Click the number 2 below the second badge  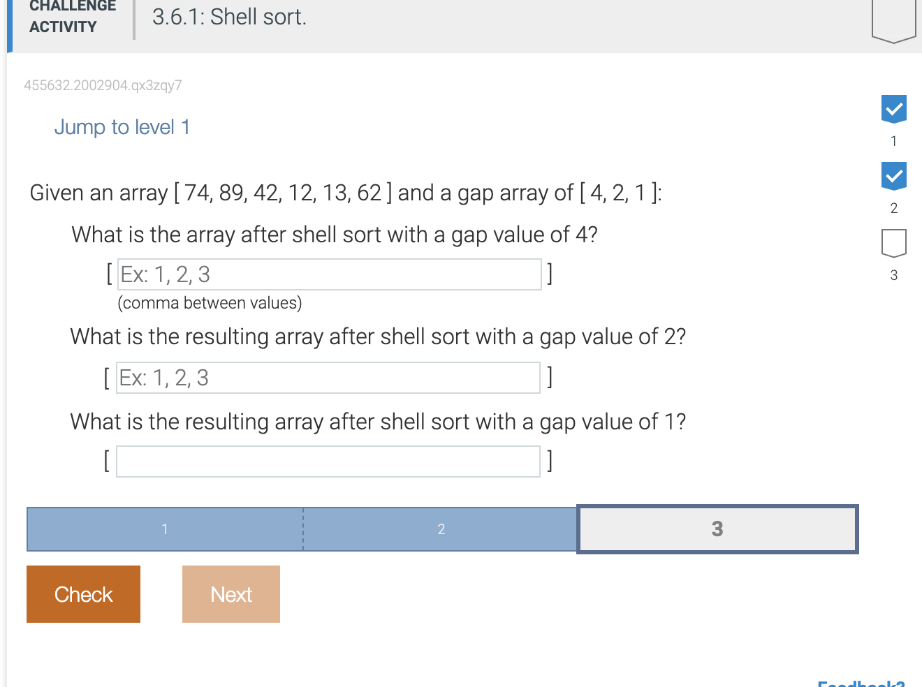click(x=893, y=208)
